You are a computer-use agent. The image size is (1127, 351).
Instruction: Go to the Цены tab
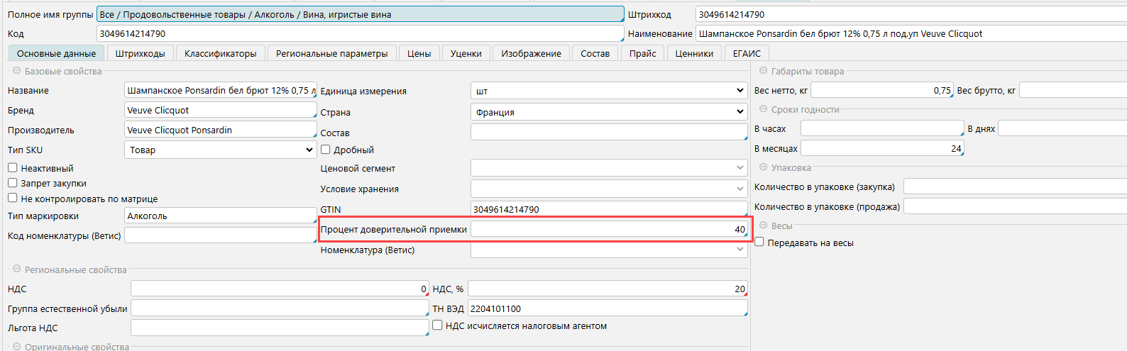419,53
